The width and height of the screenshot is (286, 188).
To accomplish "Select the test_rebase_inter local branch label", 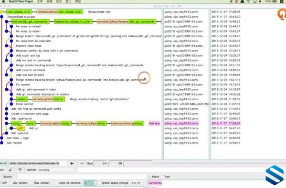I will click(19, 12).
